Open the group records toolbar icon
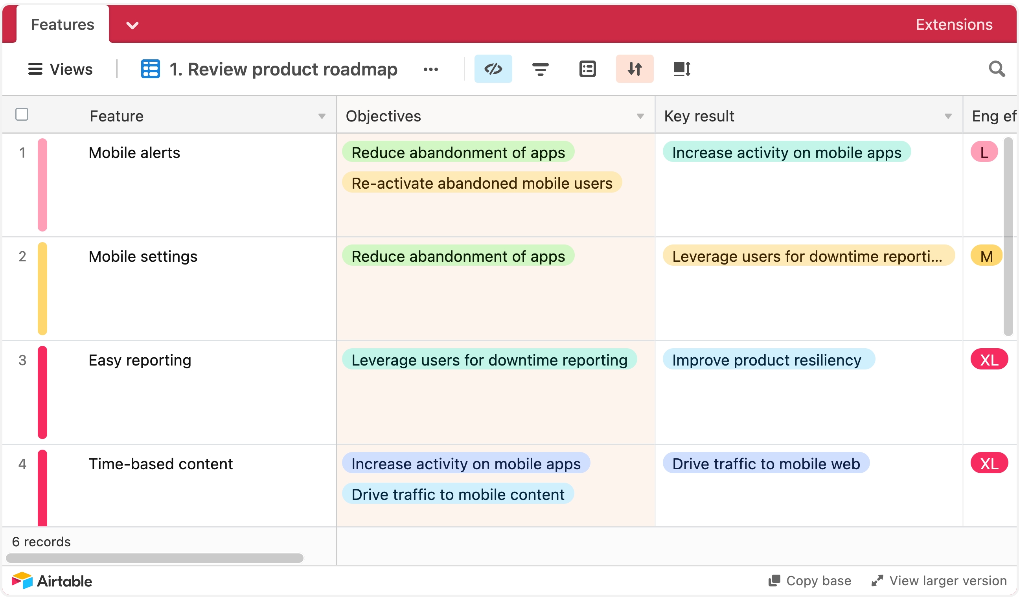The height and width of the screenshot is (599, 1019). [587, 69]
